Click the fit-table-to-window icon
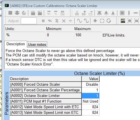This screenshot has width=140, height=120. [x=137, y=21]
